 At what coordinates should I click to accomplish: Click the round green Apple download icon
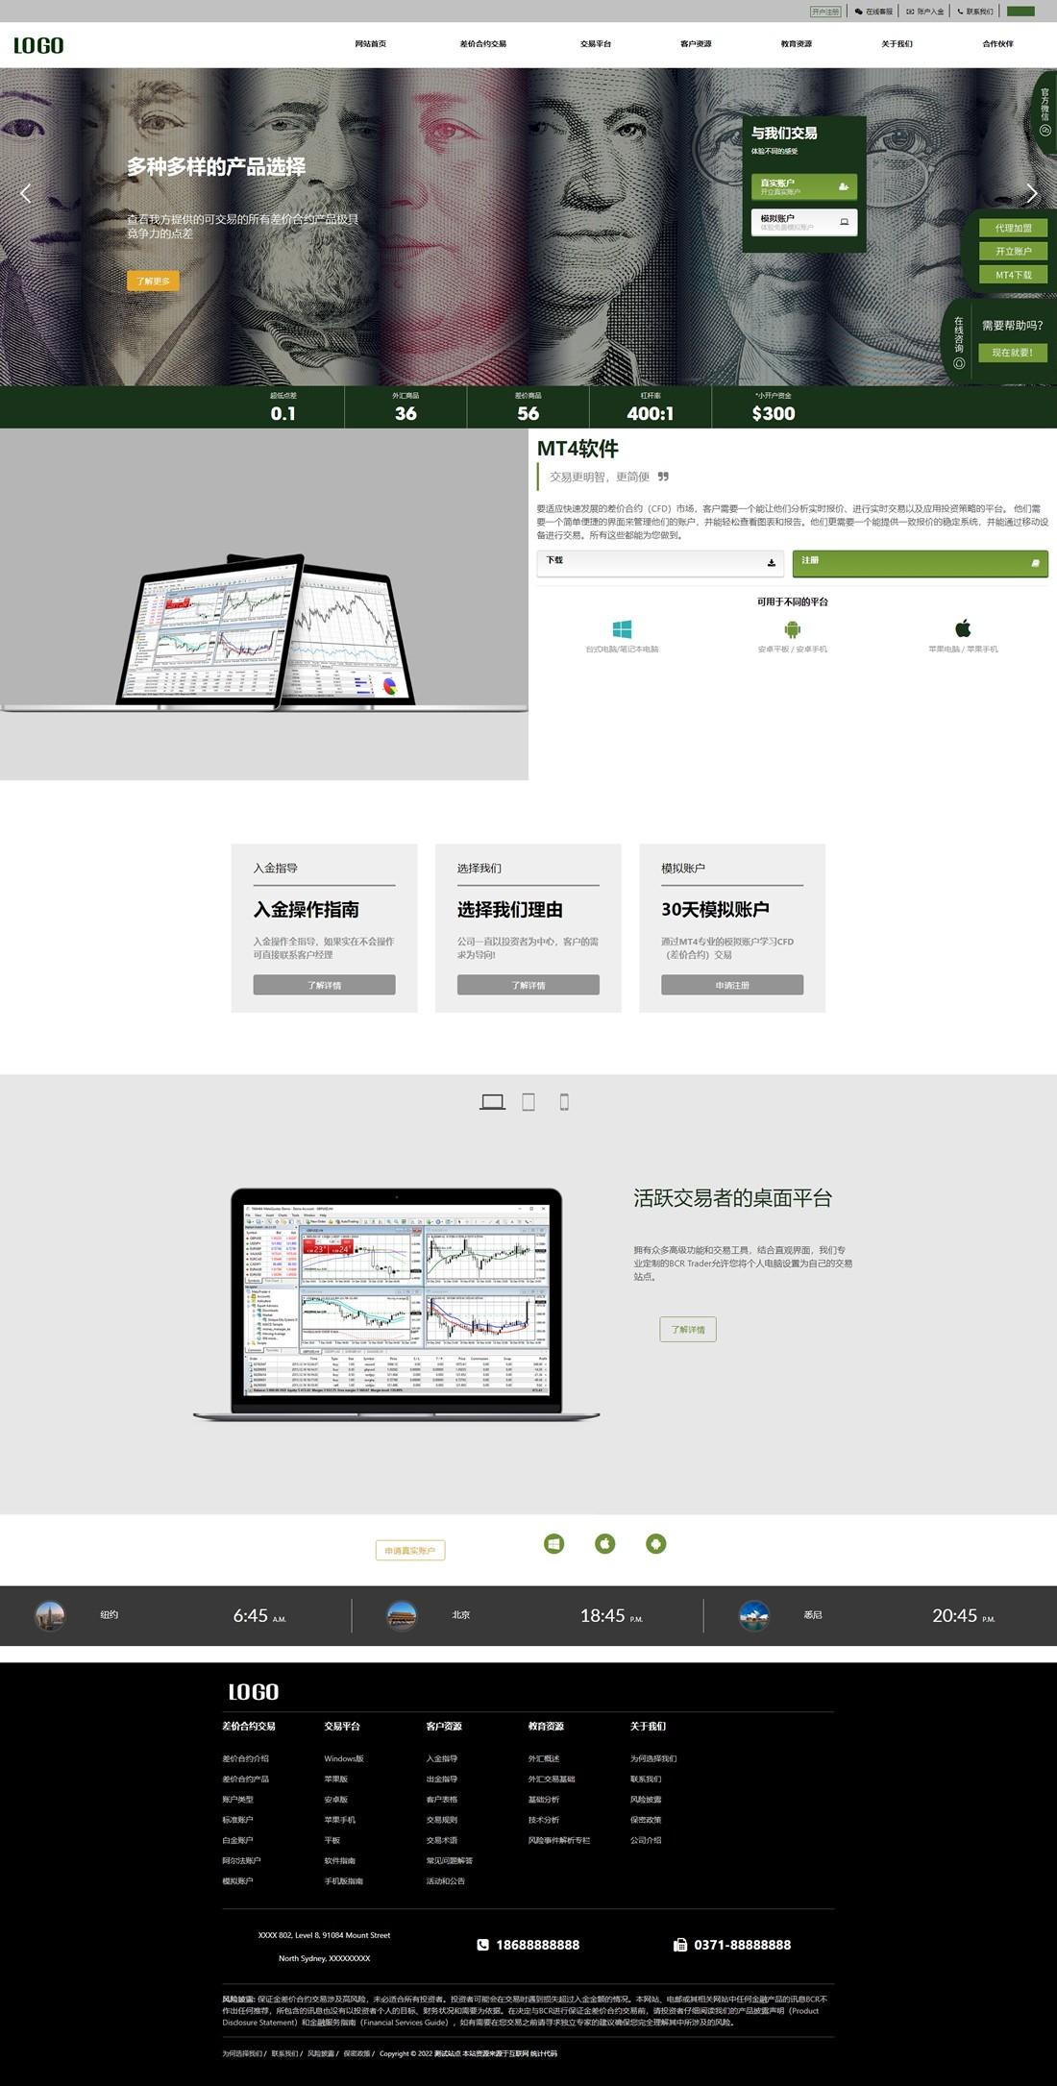pos(604,1543)
